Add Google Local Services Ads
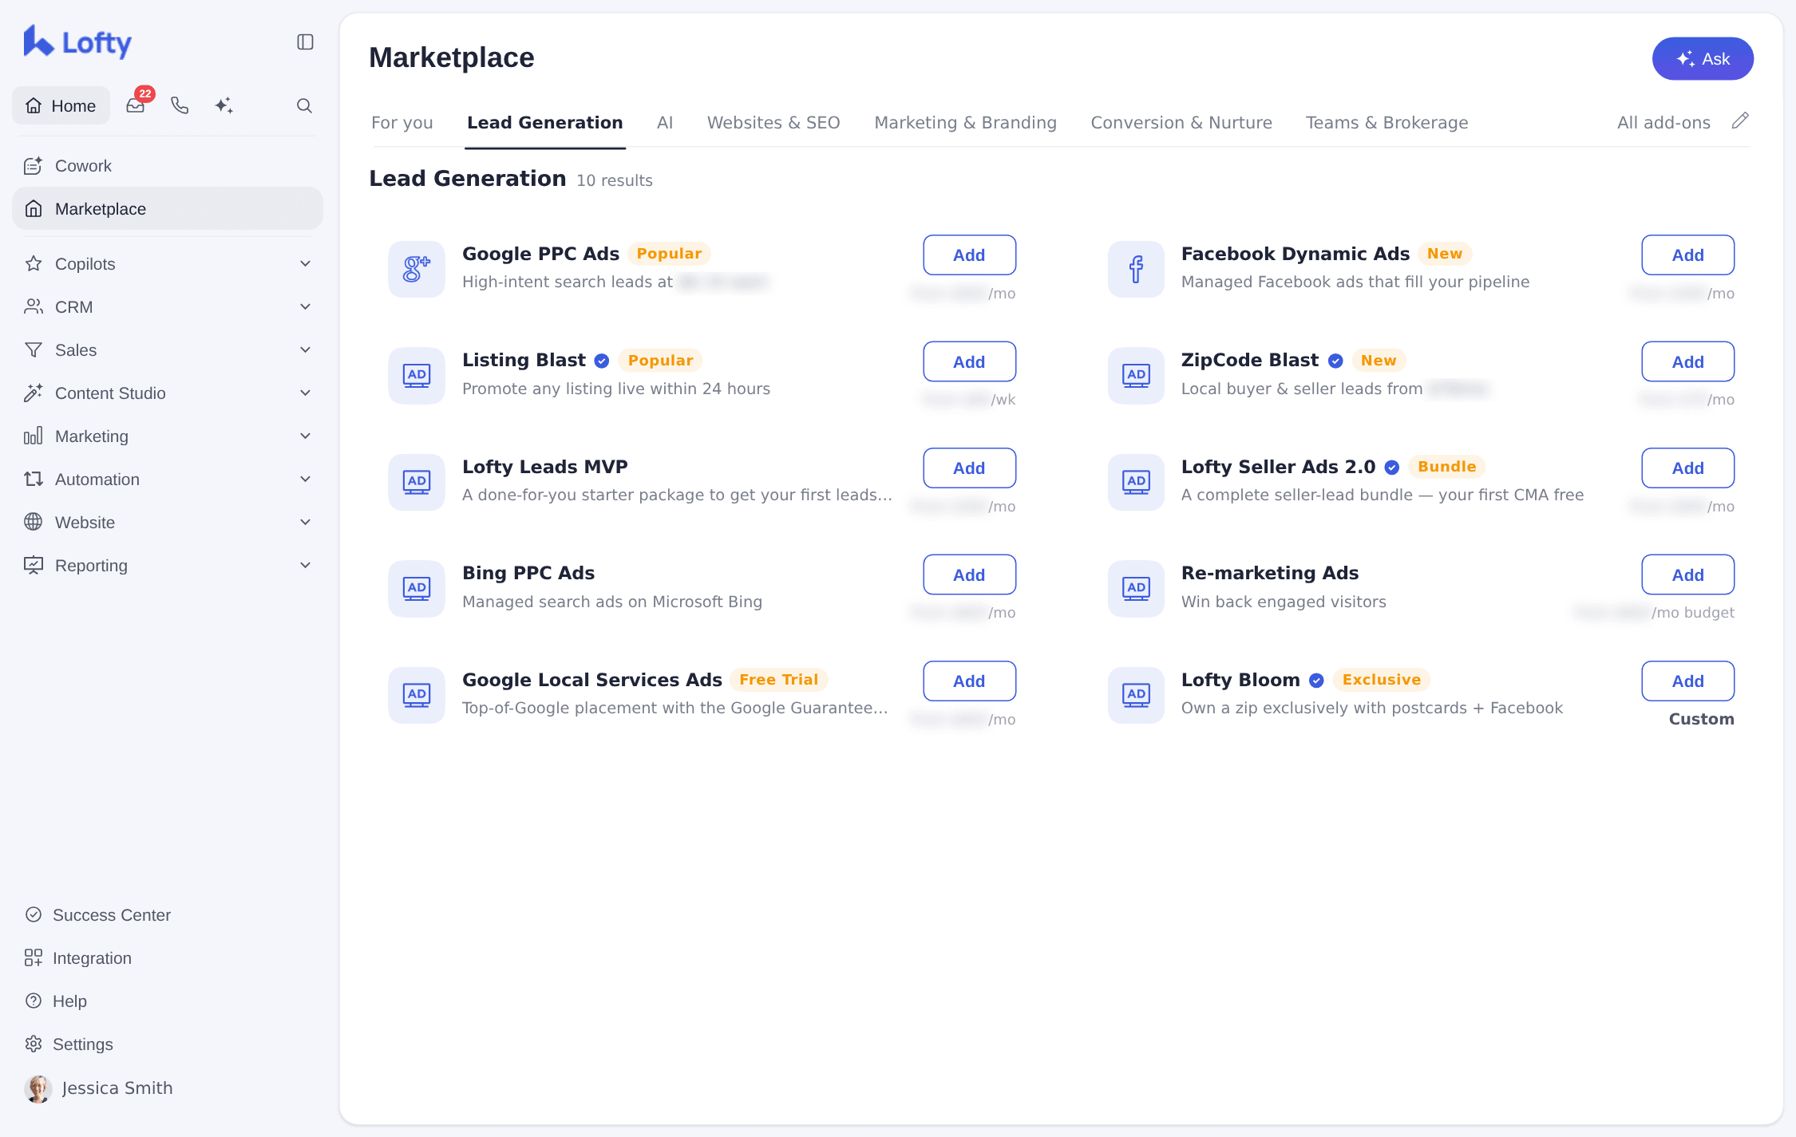The height and width of the screenshot is (1137, 1796). 969,681
